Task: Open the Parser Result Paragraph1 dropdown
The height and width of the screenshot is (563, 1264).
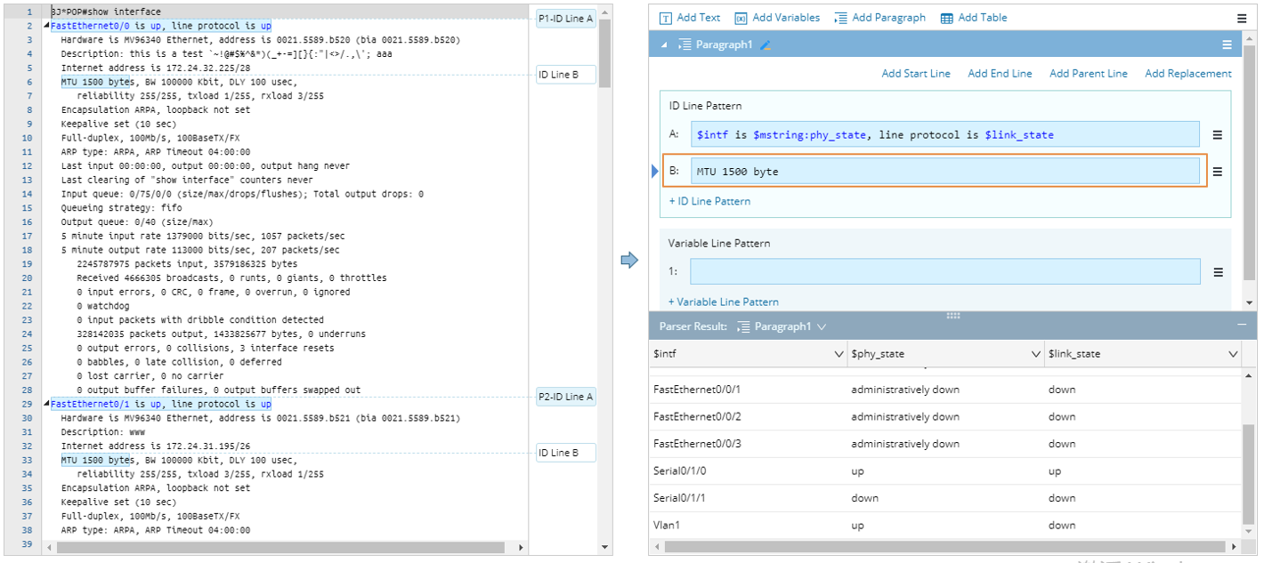Action: tap(822, 326)
